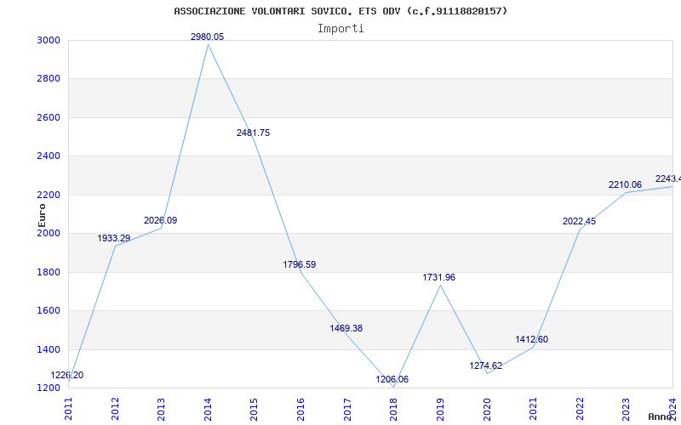Click the 1800 y-axis tick label

[x=49, y=272]
